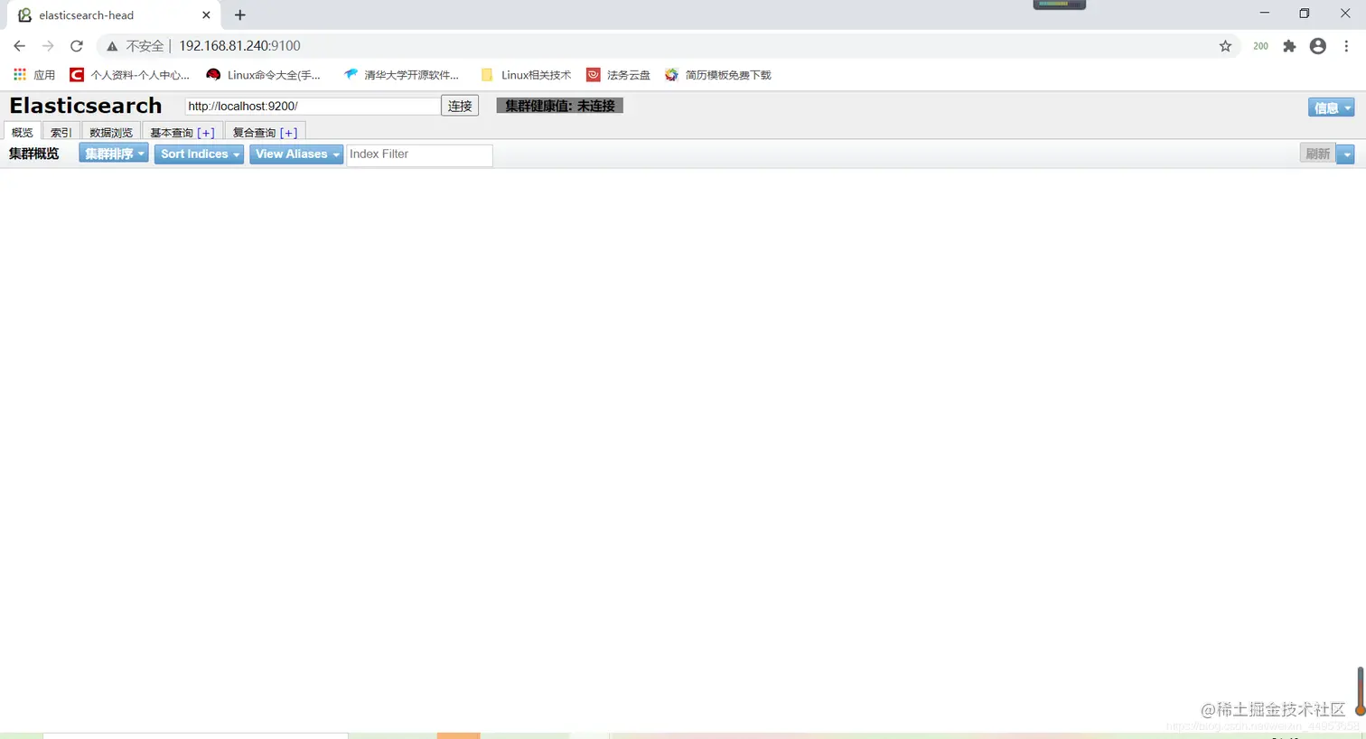The image size is (1366, 739).
Task: Bookmark this page with the star icon
Action: pyautogui.click(x=1225, y=46)
